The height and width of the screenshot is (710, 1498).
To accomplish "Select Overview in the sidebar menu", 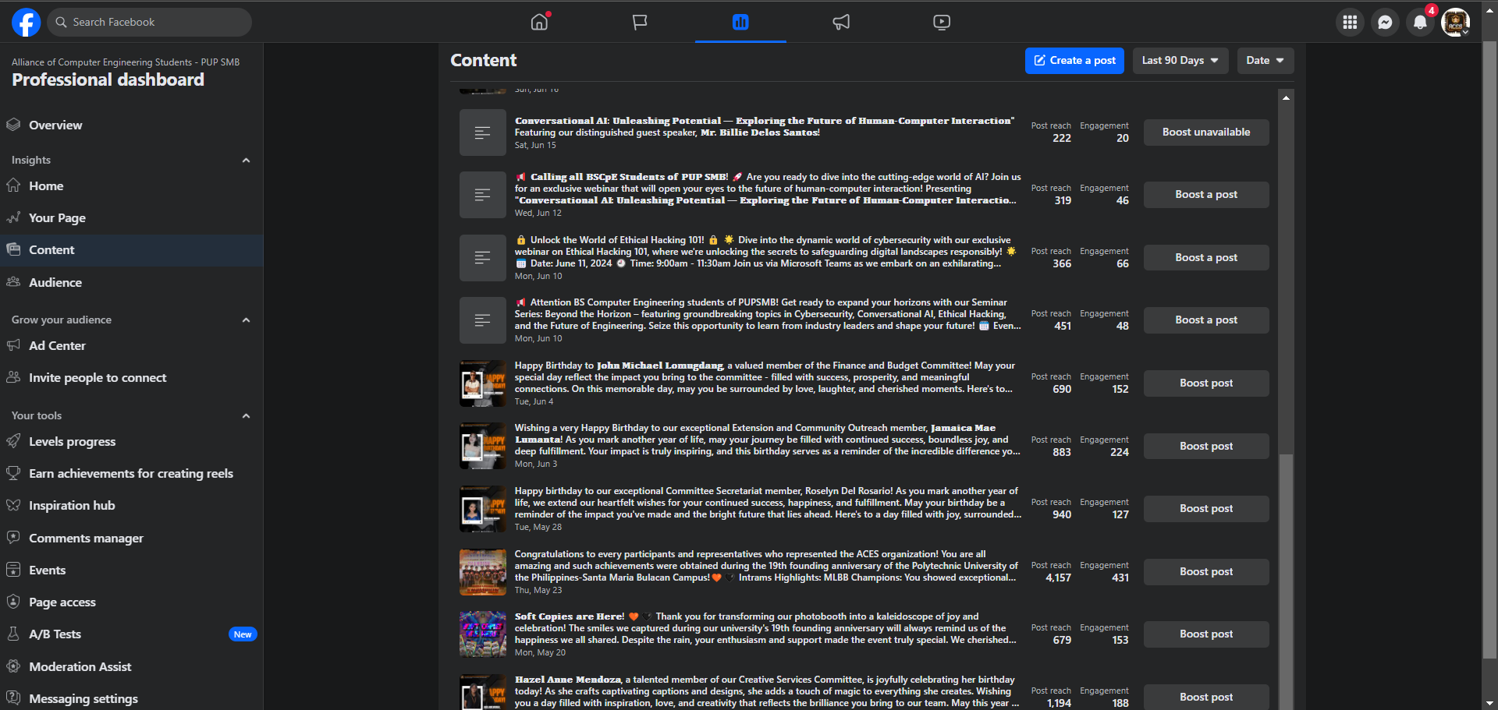I will pyautogui.click(x=131, y=125).
